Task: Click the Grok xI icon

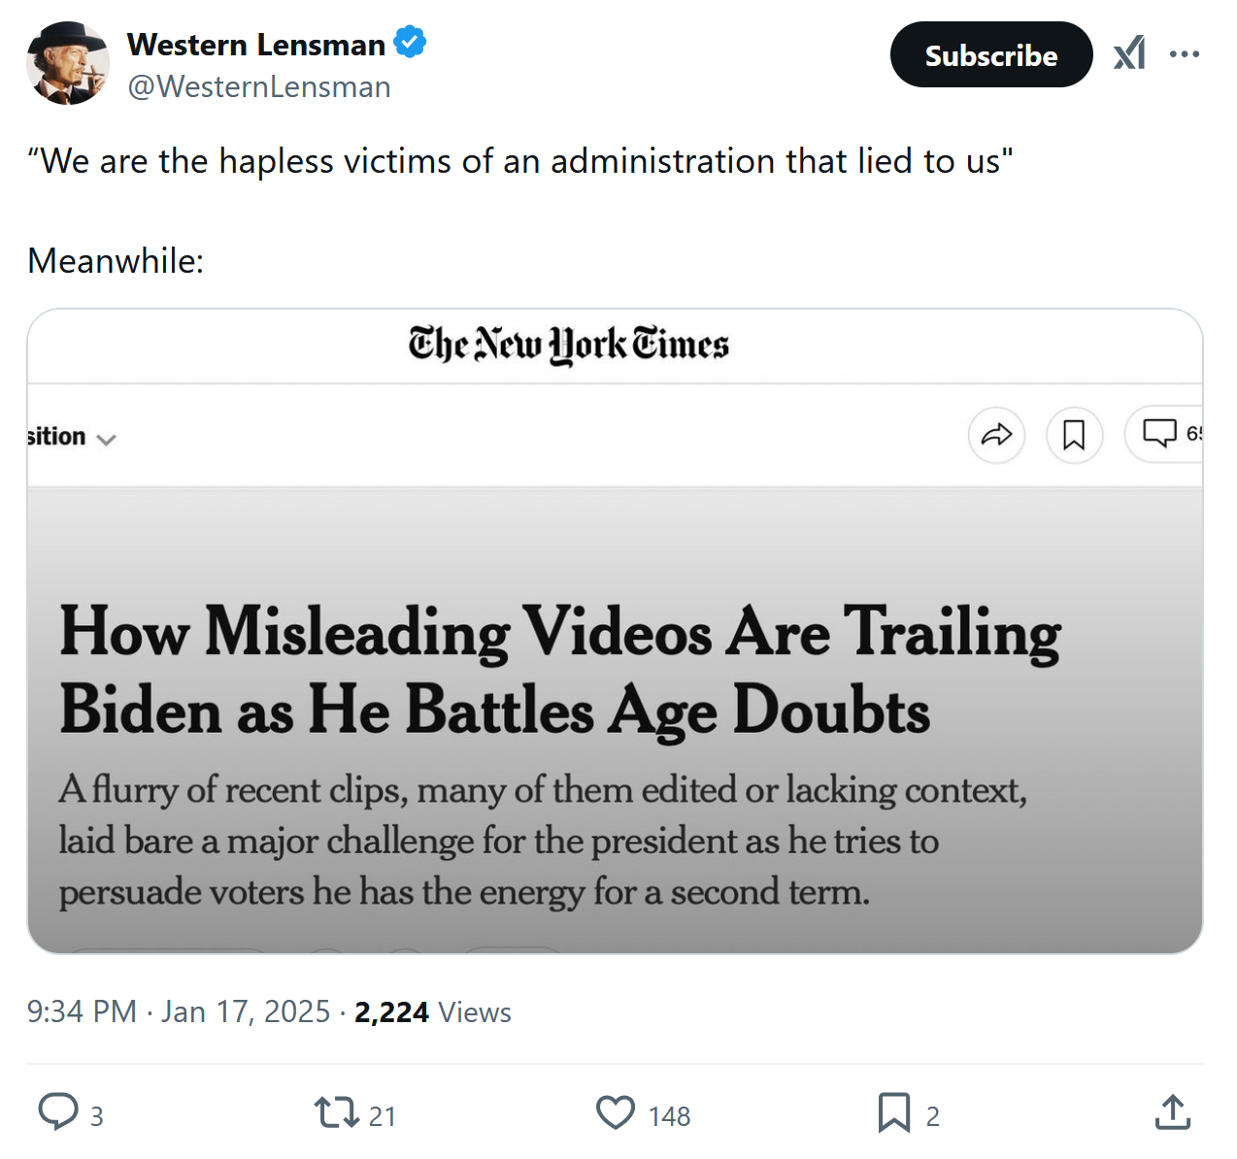Action: coord(1129,54)
